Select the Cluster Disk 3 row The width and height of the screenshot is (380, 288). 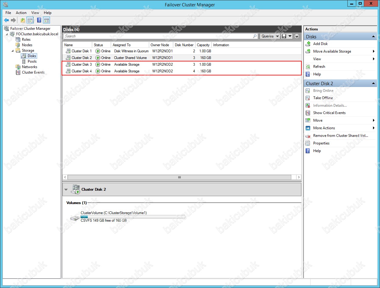(182, 64)
